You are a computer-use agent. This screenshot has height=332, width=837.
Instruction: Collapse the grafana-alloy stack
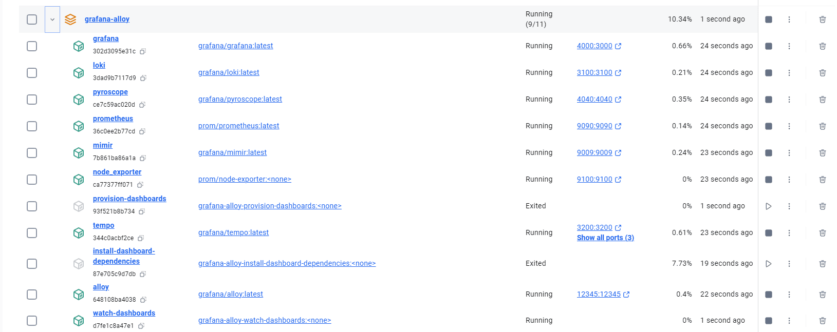(52, 19)
